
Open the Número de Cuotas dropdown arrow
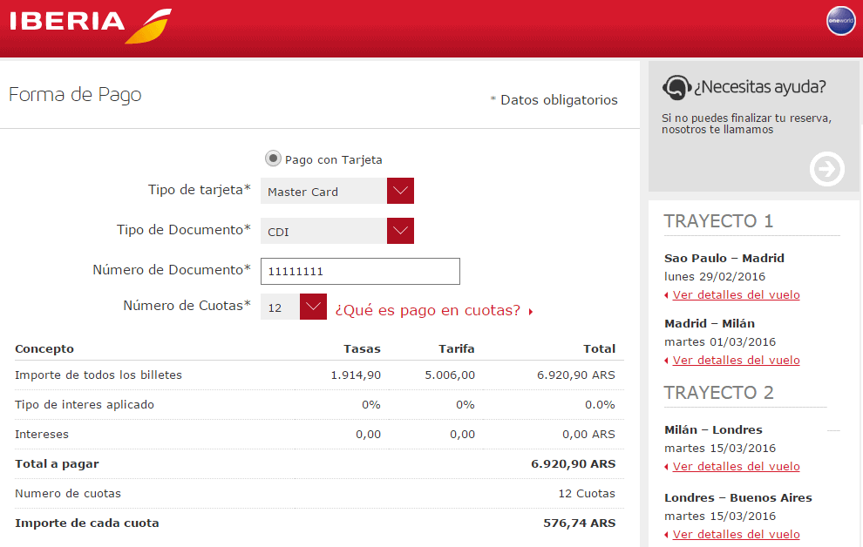click(x=313, y=307)
